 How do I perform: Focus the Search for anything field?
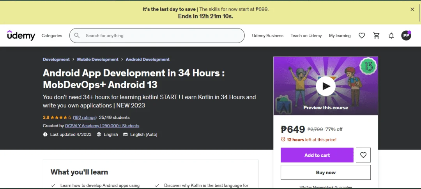[157, 36]
